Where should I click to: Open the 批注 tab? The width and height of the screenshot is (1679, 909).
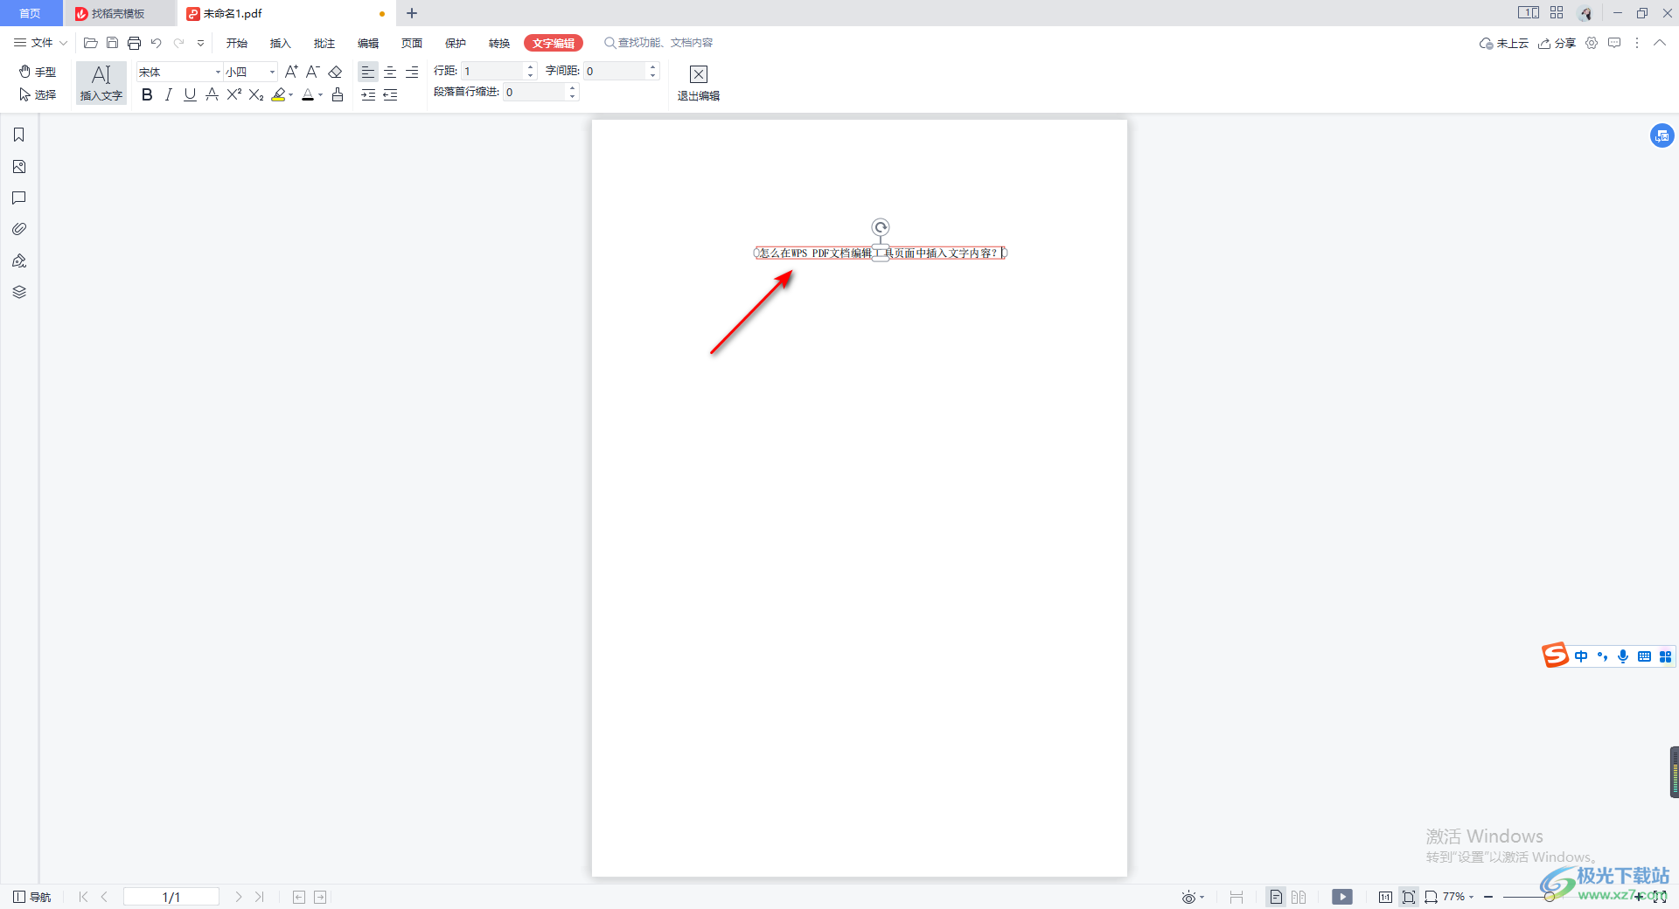[x=324, y=43]
